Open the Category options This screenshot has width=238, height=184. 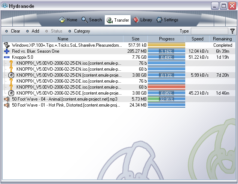(79, 31)
